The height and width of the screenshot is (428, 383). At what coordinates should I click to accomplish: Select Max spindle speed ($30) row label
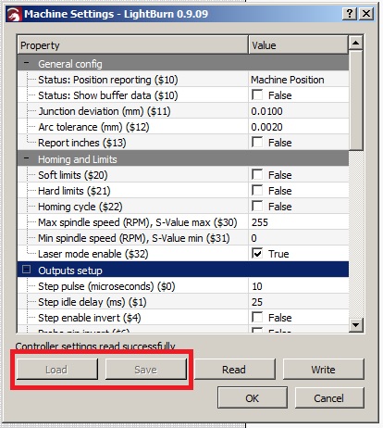click(138, 222)
